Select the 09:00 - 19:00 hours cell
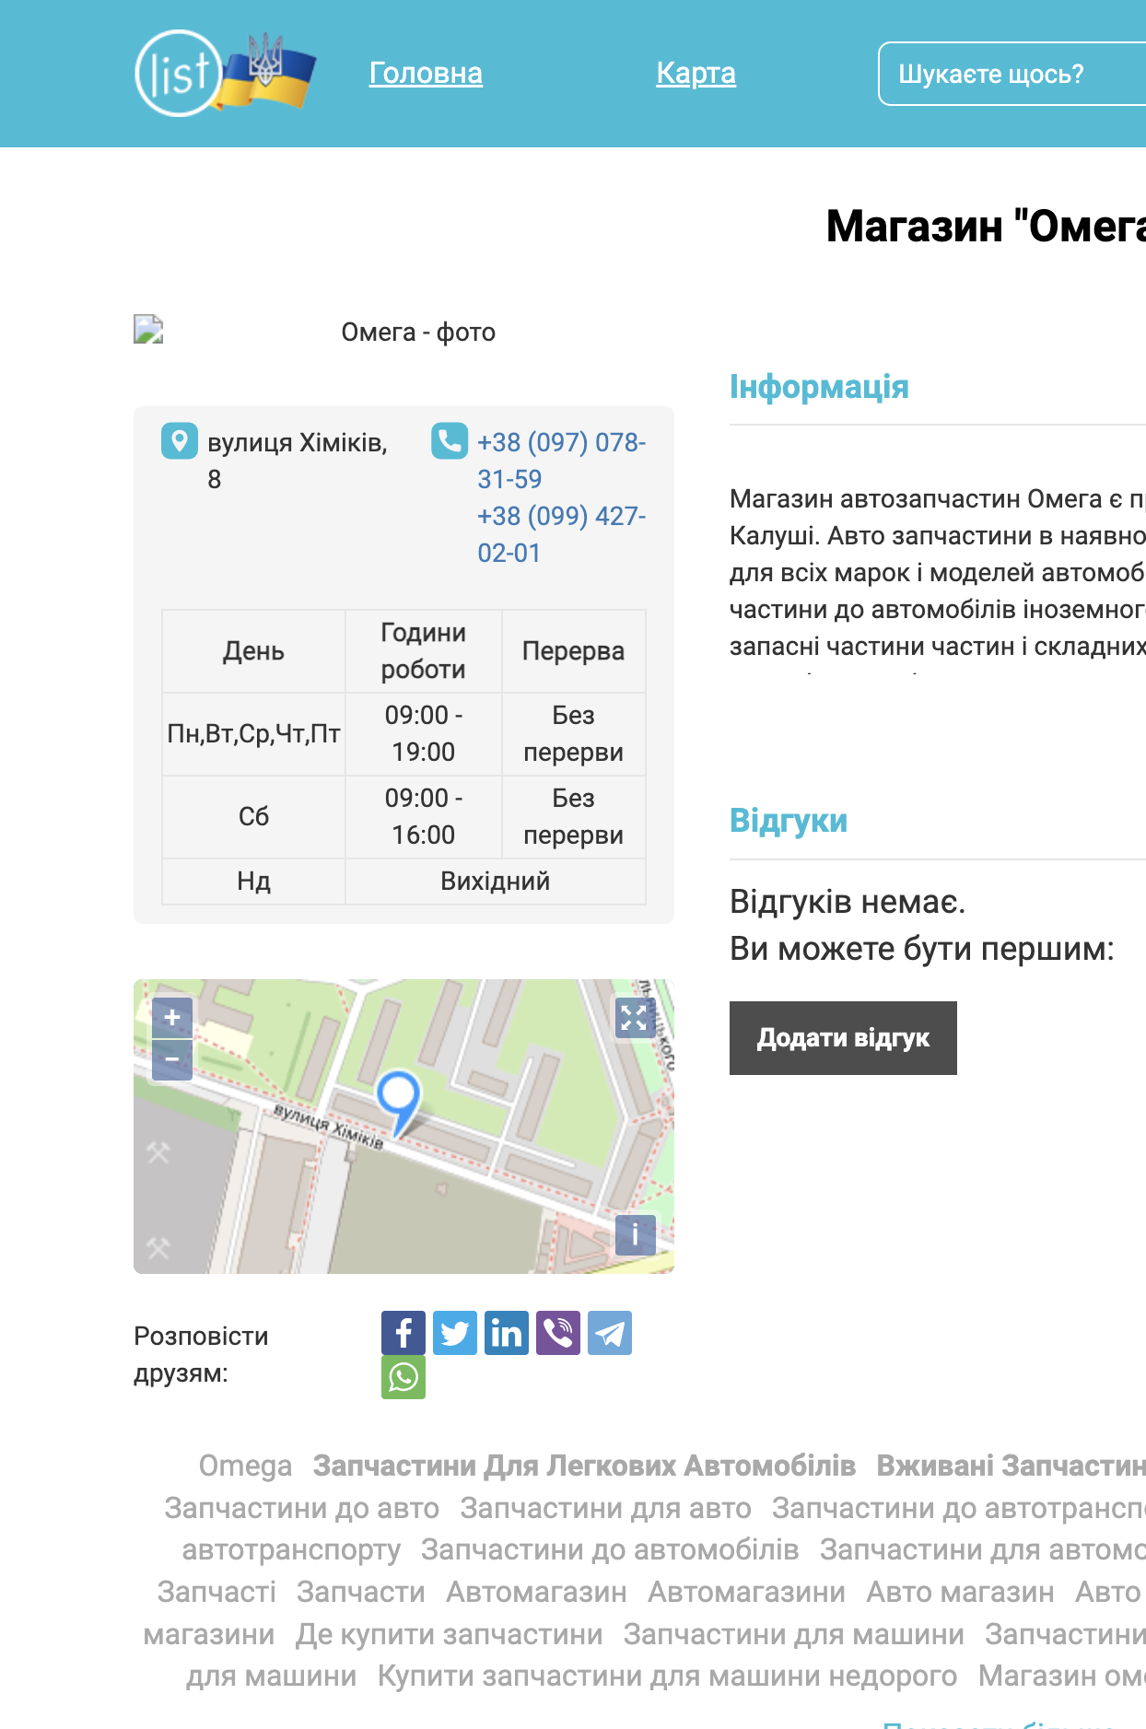Image resolution: width=1146 pixels, height=1729 pixels. click(424, 733)
